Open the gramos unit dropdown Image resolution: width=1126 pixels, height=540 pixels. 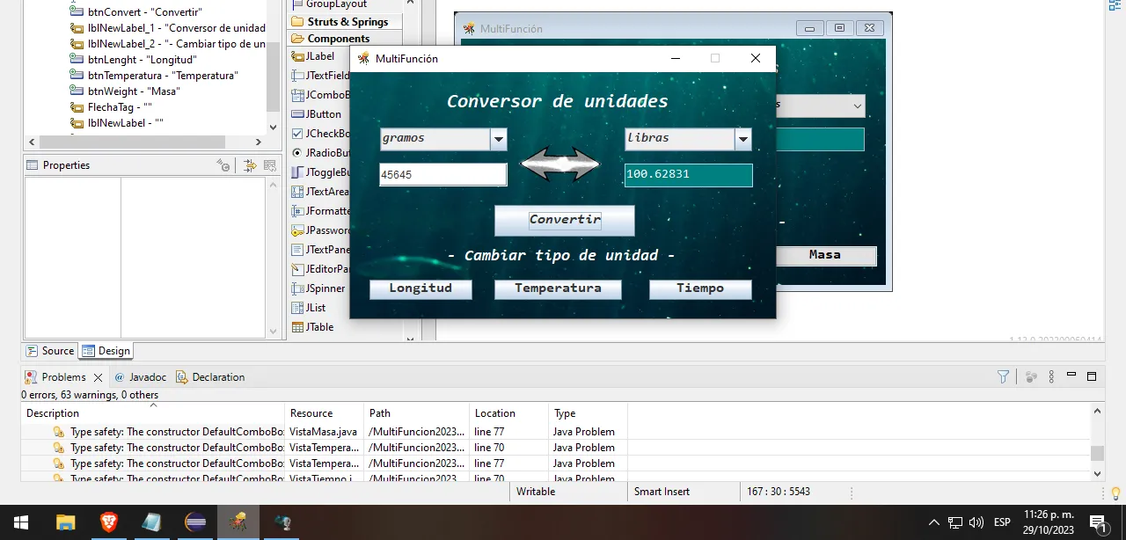(x=443, y=139)
